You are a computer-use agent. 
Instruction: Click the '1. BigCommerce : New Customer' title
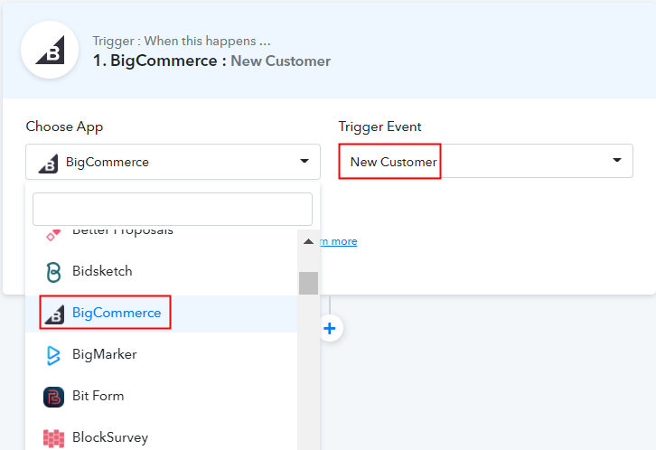[x=211, y=61]
